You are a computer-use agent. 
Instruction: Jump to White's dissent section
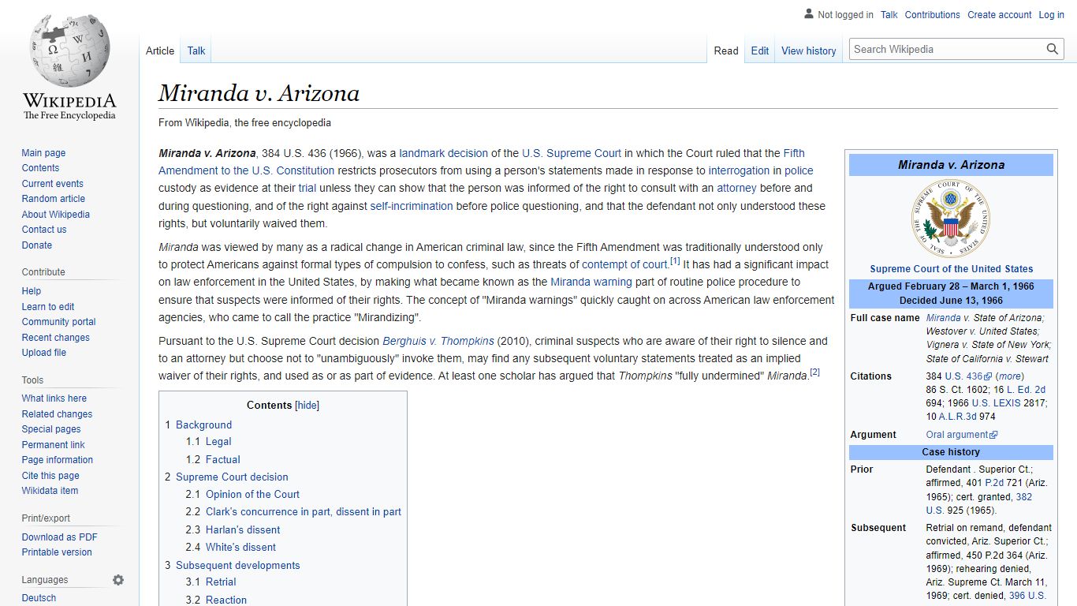pyautogui.click(x=240, y=547)
